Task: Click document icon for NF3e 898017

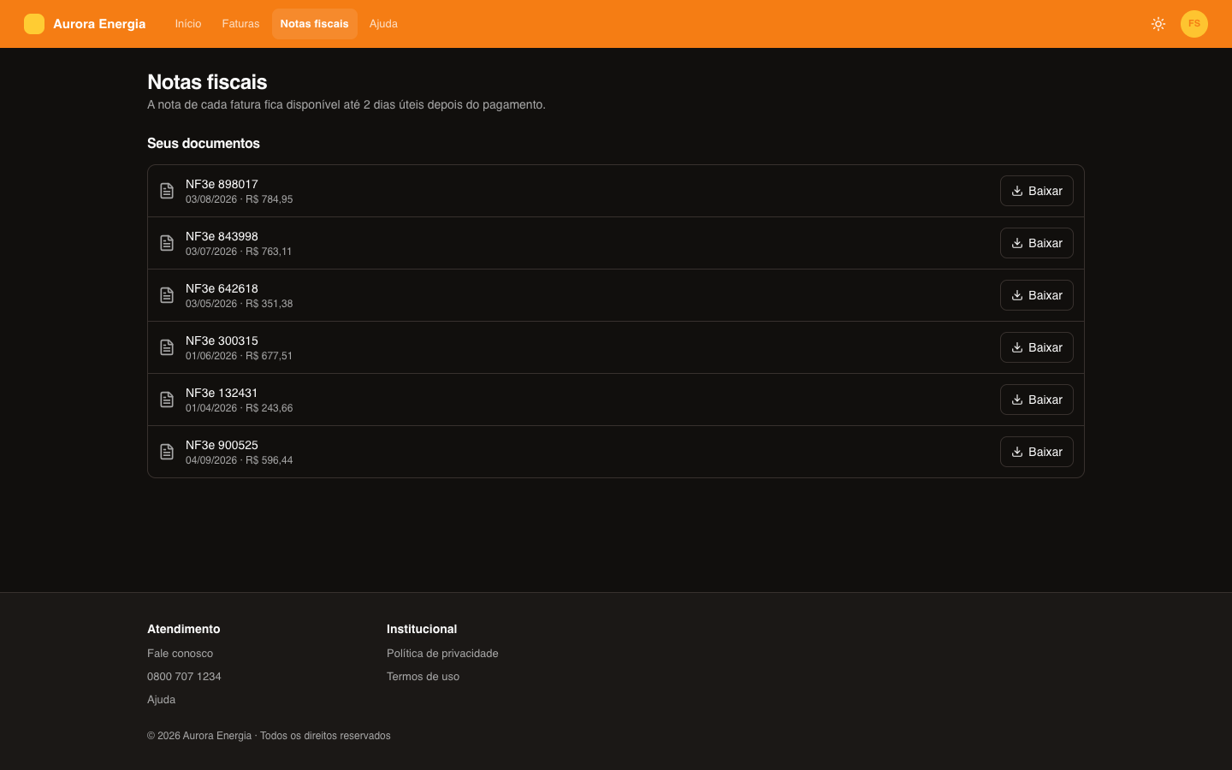Action: pyautogui.click(x=167, y=191)
